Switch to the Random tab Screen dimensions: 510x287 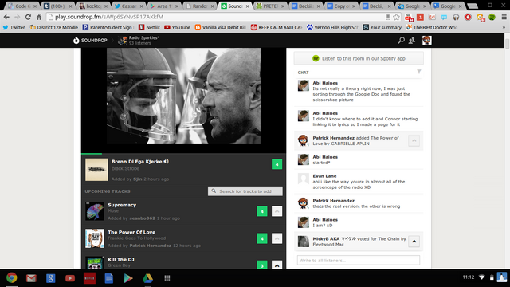coord(199,6)
